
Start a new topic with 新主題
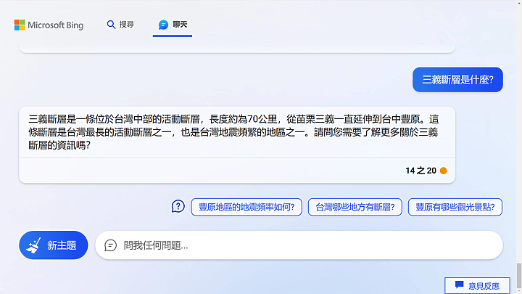pos(54,245)
